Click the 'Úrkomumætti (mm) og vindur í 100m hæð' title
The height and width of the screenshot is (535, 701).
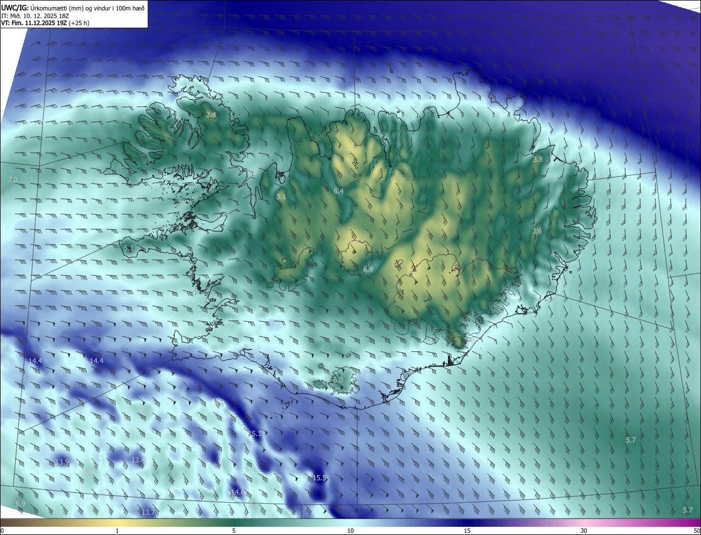(87, 8)
